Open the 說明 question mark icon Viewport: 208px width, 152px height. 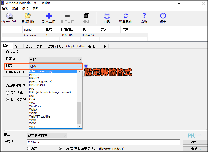point(144,16)
